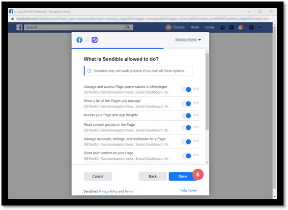Click page list under 'Read content posted on the Page'

point(127,130)
